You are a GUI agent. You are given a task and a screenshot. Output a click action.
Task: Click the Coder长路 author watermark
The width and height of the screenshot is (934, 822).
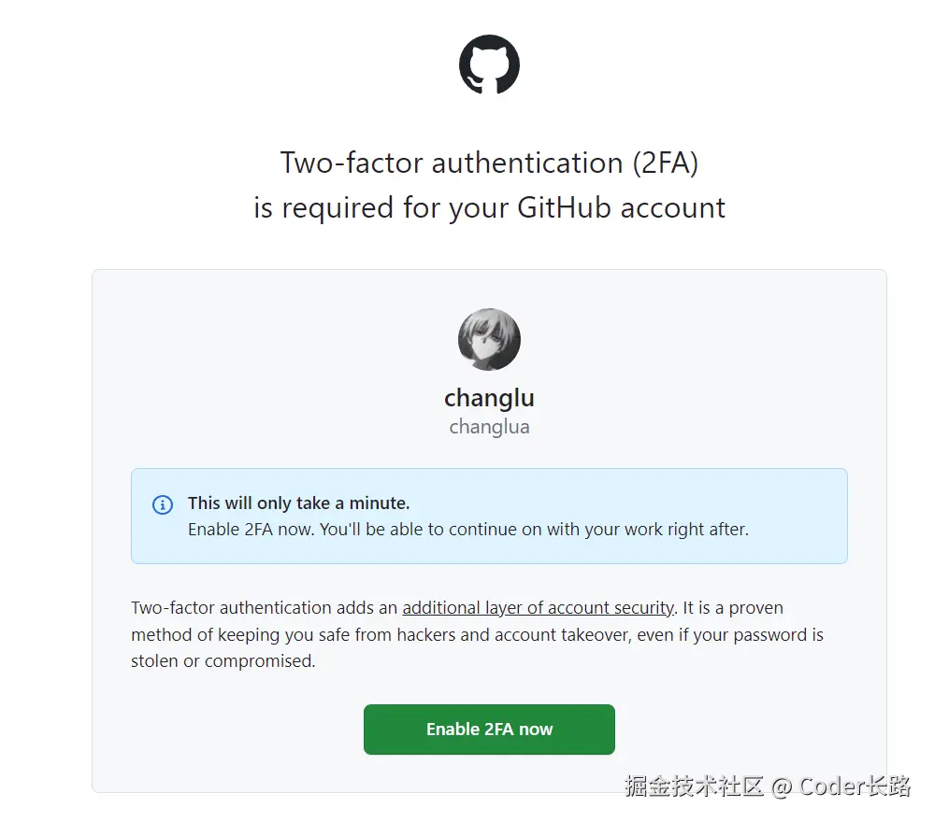point(855,787)
